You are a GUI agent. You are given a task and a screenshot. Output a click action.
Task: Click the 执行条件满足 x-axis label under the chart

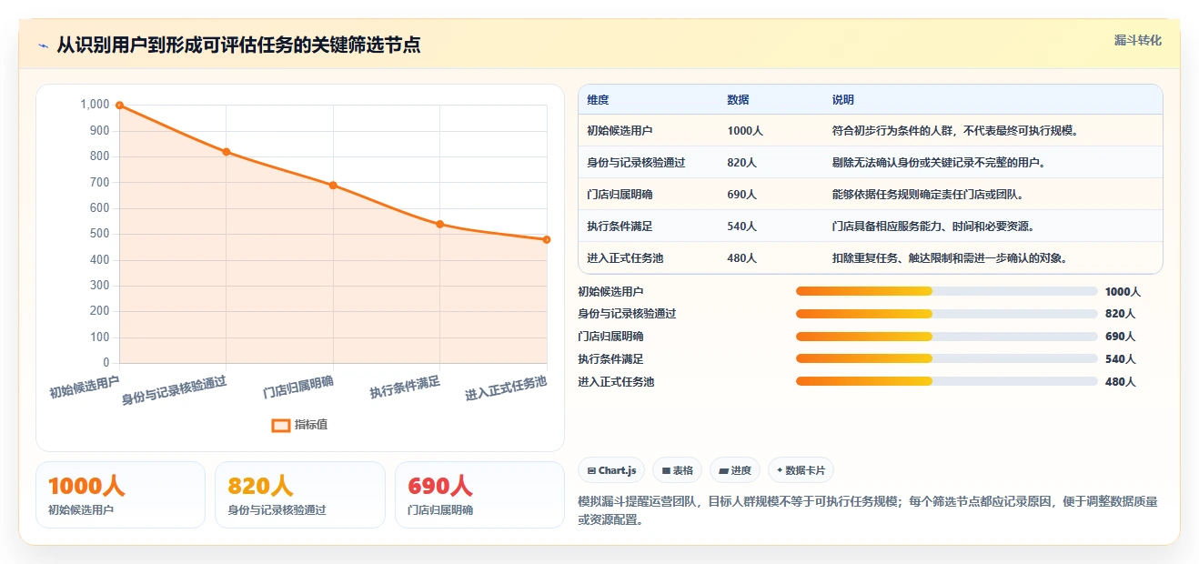tap(405, 388)
